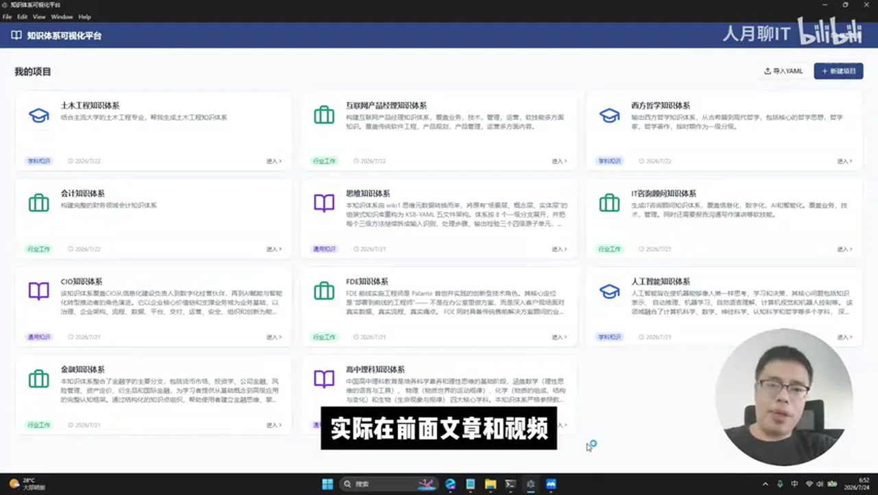Click the 新建项目 button
This screenshot has height=495, width=878.
(x=838, y=71)
